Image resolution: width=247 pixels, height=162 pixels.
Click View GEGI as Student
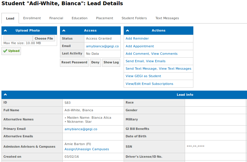click(143, 76)
